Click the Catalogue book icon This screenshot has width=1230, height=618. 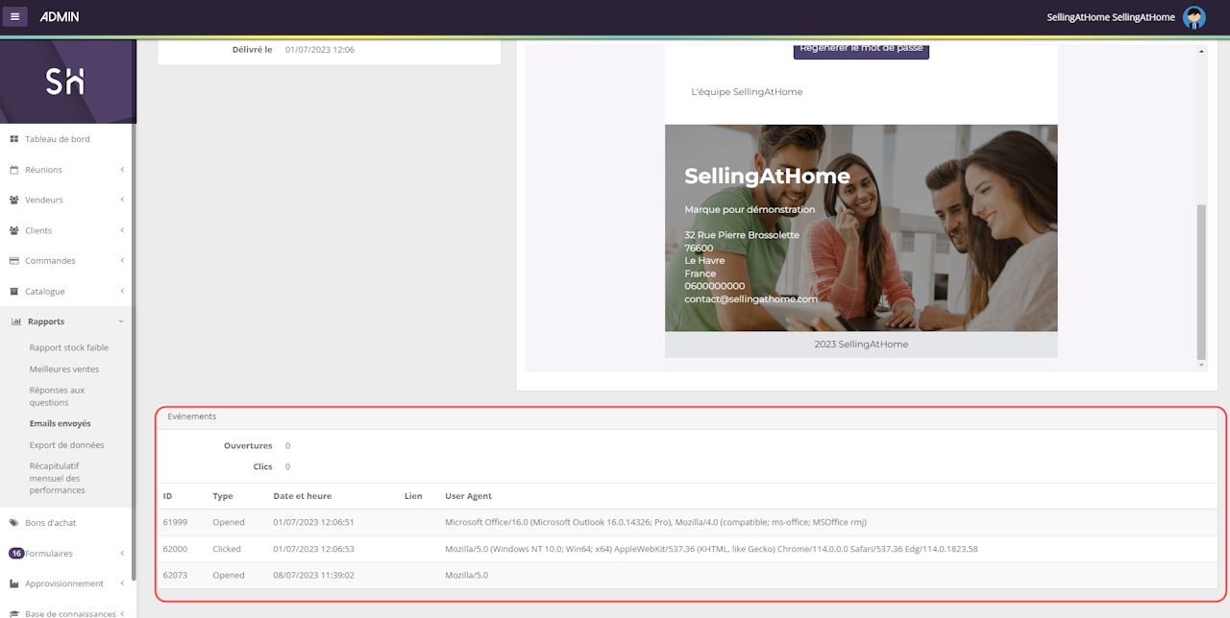[x=14, y=292]
